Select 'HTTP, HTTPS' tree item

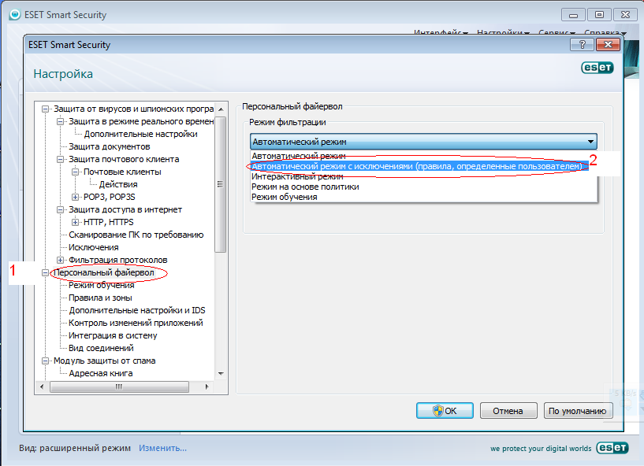click(x=109, y=222)
